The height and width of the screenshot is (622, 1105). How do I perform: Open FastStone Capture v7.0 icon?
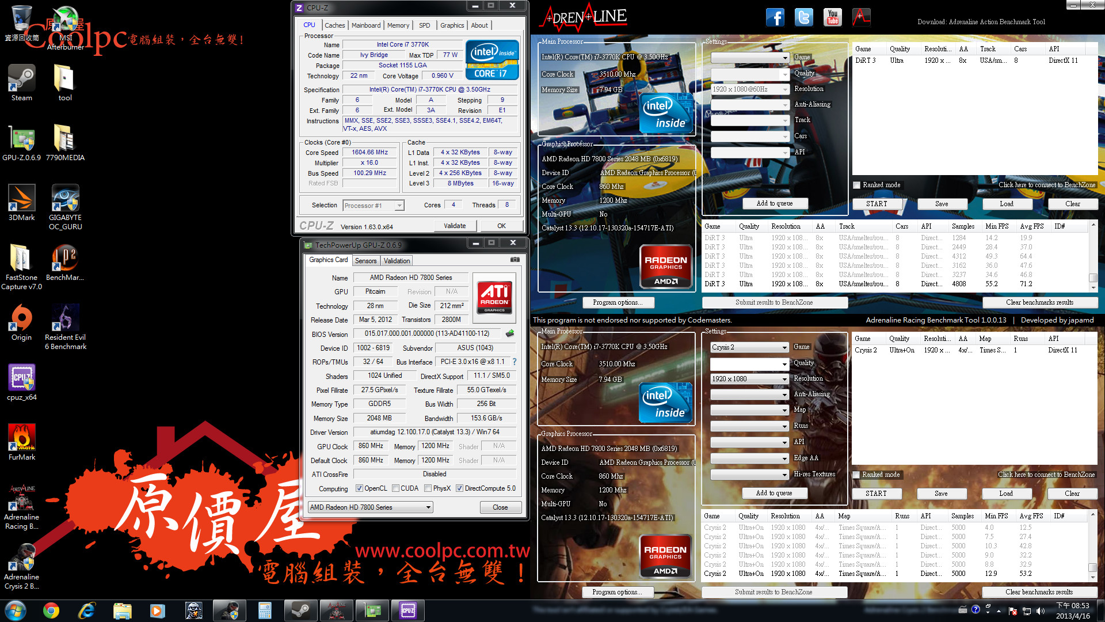pos(22,266)
